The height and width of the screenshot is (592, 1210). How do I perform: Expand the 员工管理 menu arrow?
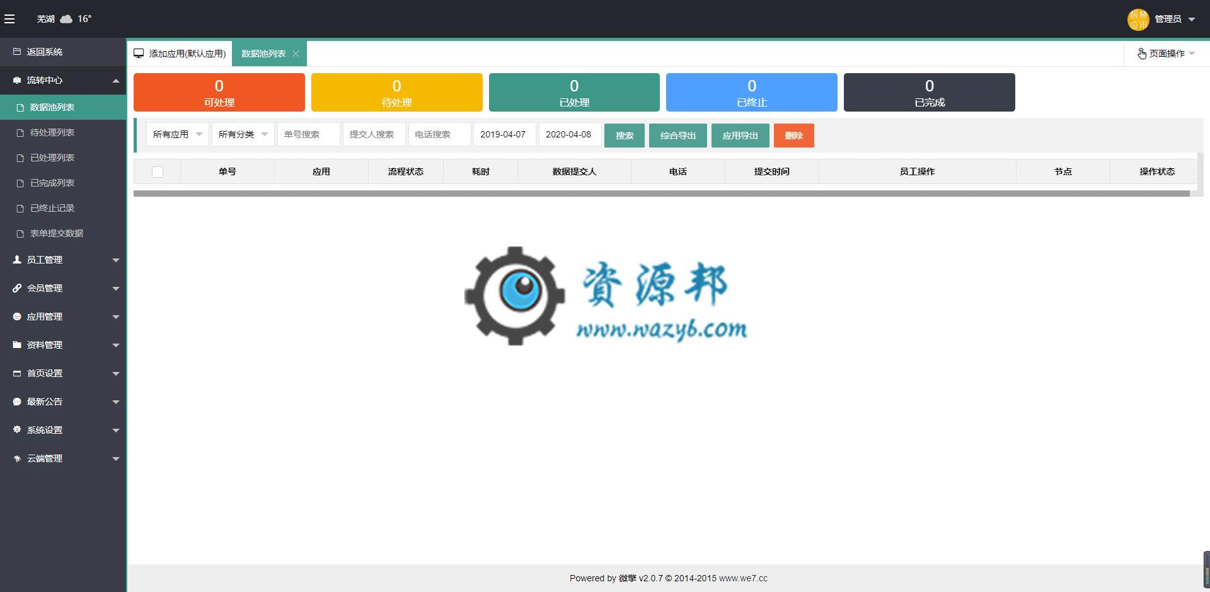pos(116,260)
